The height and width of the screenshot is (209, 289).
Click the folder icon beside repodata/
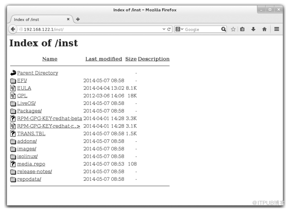(x=13, y=179)
